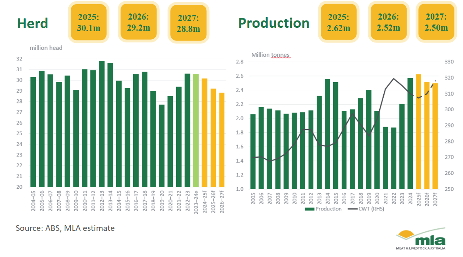Click the "2005" x-axis label in Production chart
The height and width of the screenshot is (257, 463).
(x=253, y=199)
